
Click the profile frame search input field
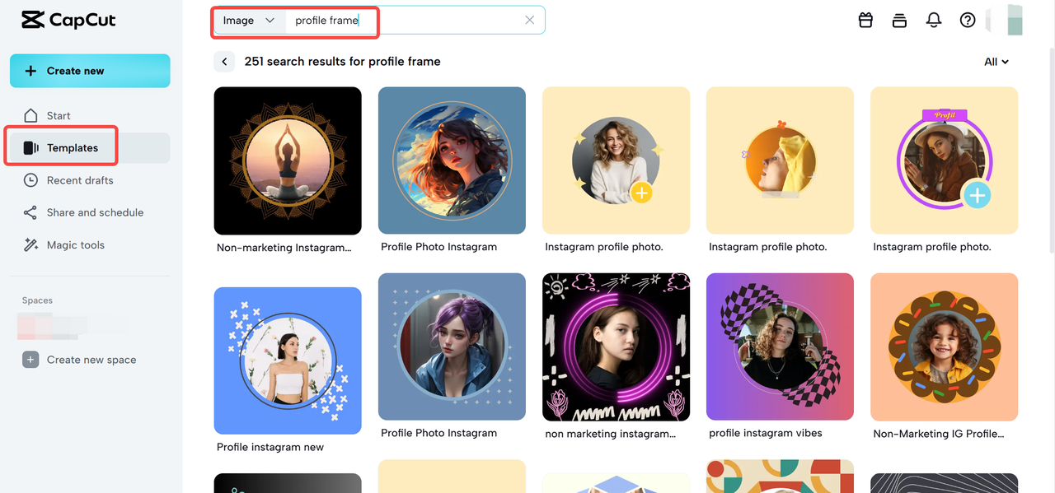pyautogui.click(x=404, y=21)
